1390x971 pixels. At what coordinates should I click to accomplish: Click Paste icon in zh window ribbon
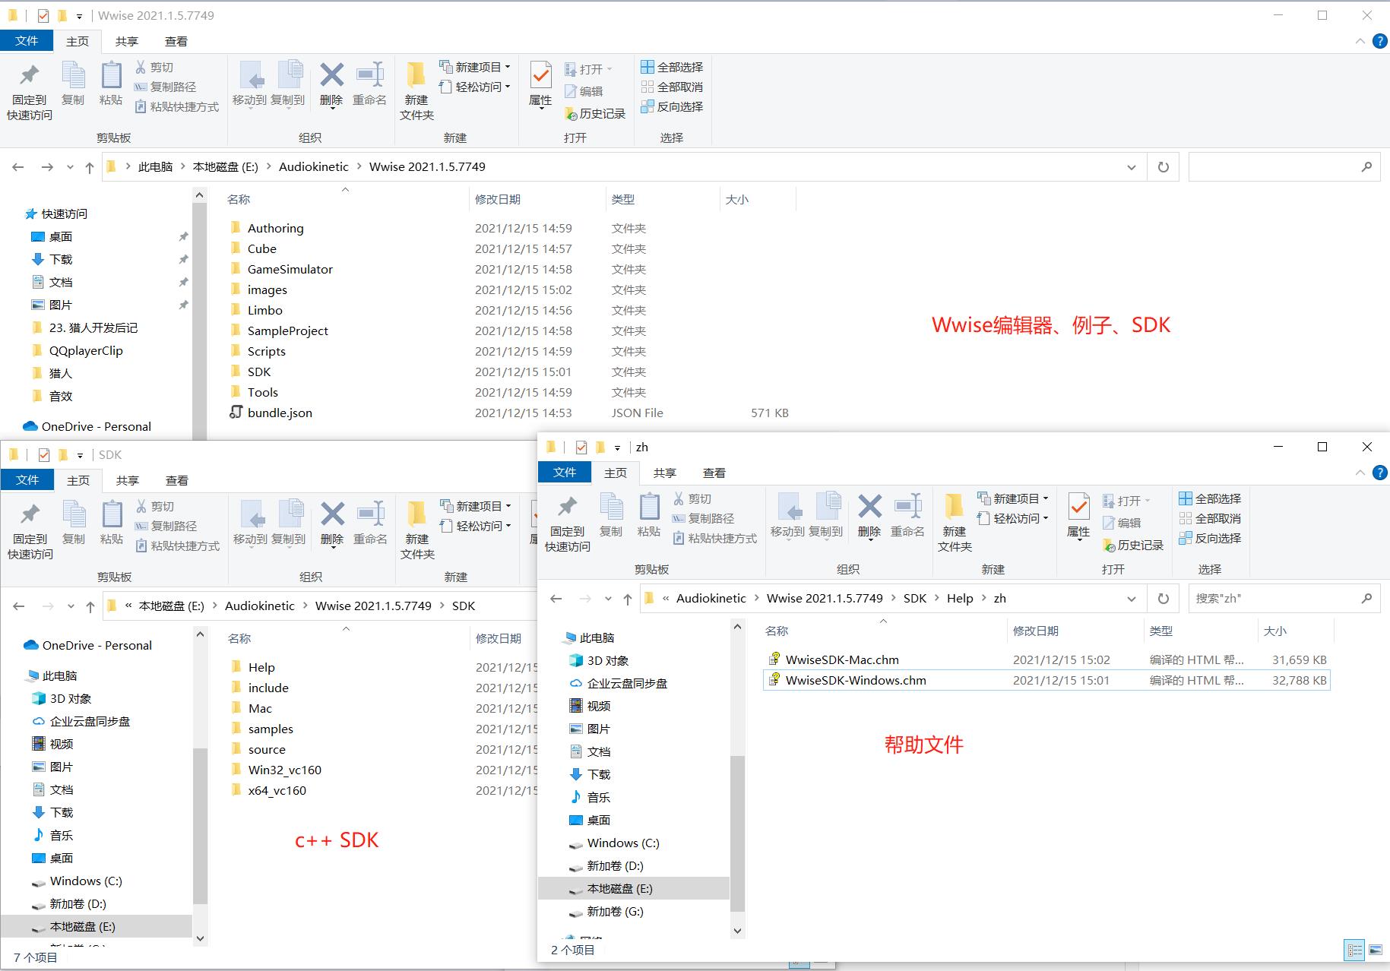tap(649, 515)
